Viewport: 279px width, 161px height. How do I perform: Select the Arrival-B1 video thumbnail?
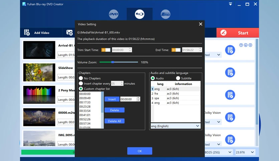click(x=39, y=50)
